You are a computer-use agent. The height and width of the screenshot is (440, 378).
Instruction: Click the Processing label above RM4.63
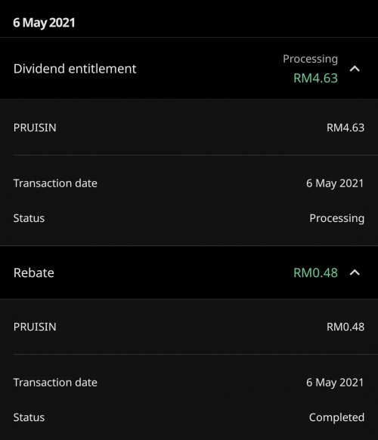point(310,59)
